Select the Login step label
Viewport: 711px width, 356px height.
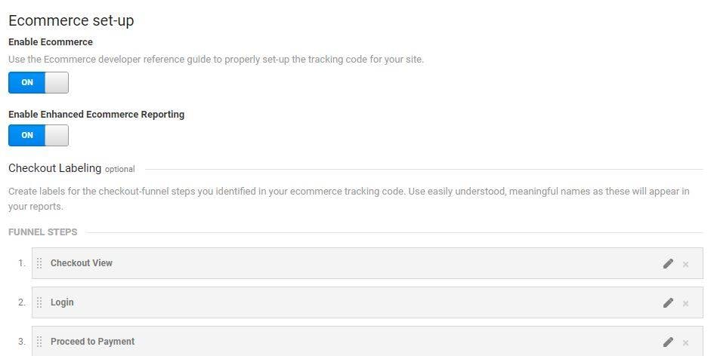62,302
